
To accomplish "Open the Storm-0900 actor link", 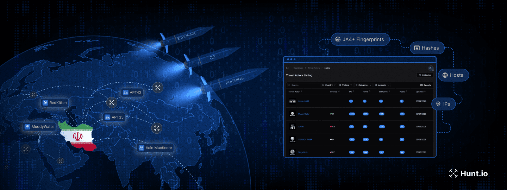I will pyautogui.click(x=303, y=101).
